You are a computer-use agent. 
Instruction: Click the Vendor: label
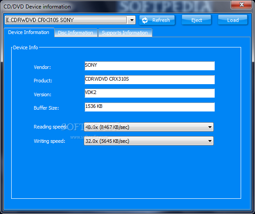42,67
